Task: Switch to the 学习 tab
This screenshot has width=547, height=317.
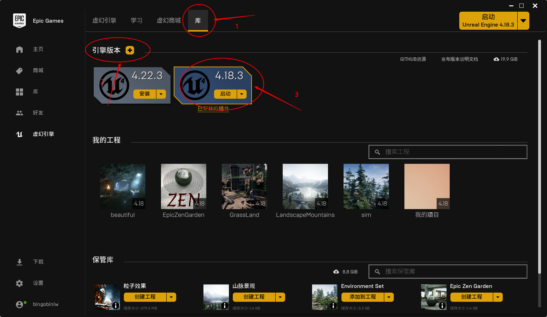Action: tap(137, 21)
